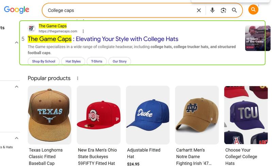Open the Notre Dame Carhartt cap image

tap(197, 115)
